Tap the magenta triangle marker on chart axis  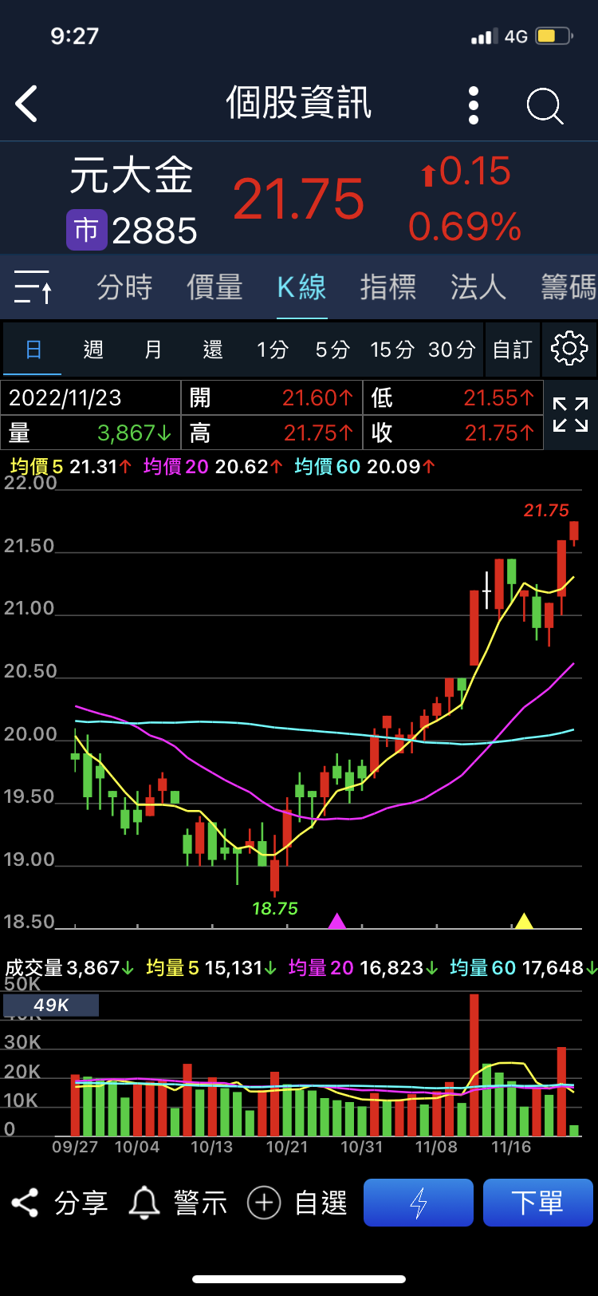pyautogui.click(x=337, y=921)
